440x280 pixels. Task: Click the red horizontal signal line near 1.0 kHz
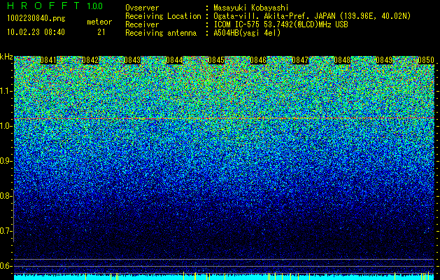point(225,119)
